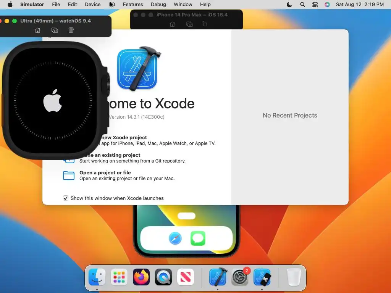Minimize the watch simulator window
This screenshot has width=391, height=293.
click(7, 21)
